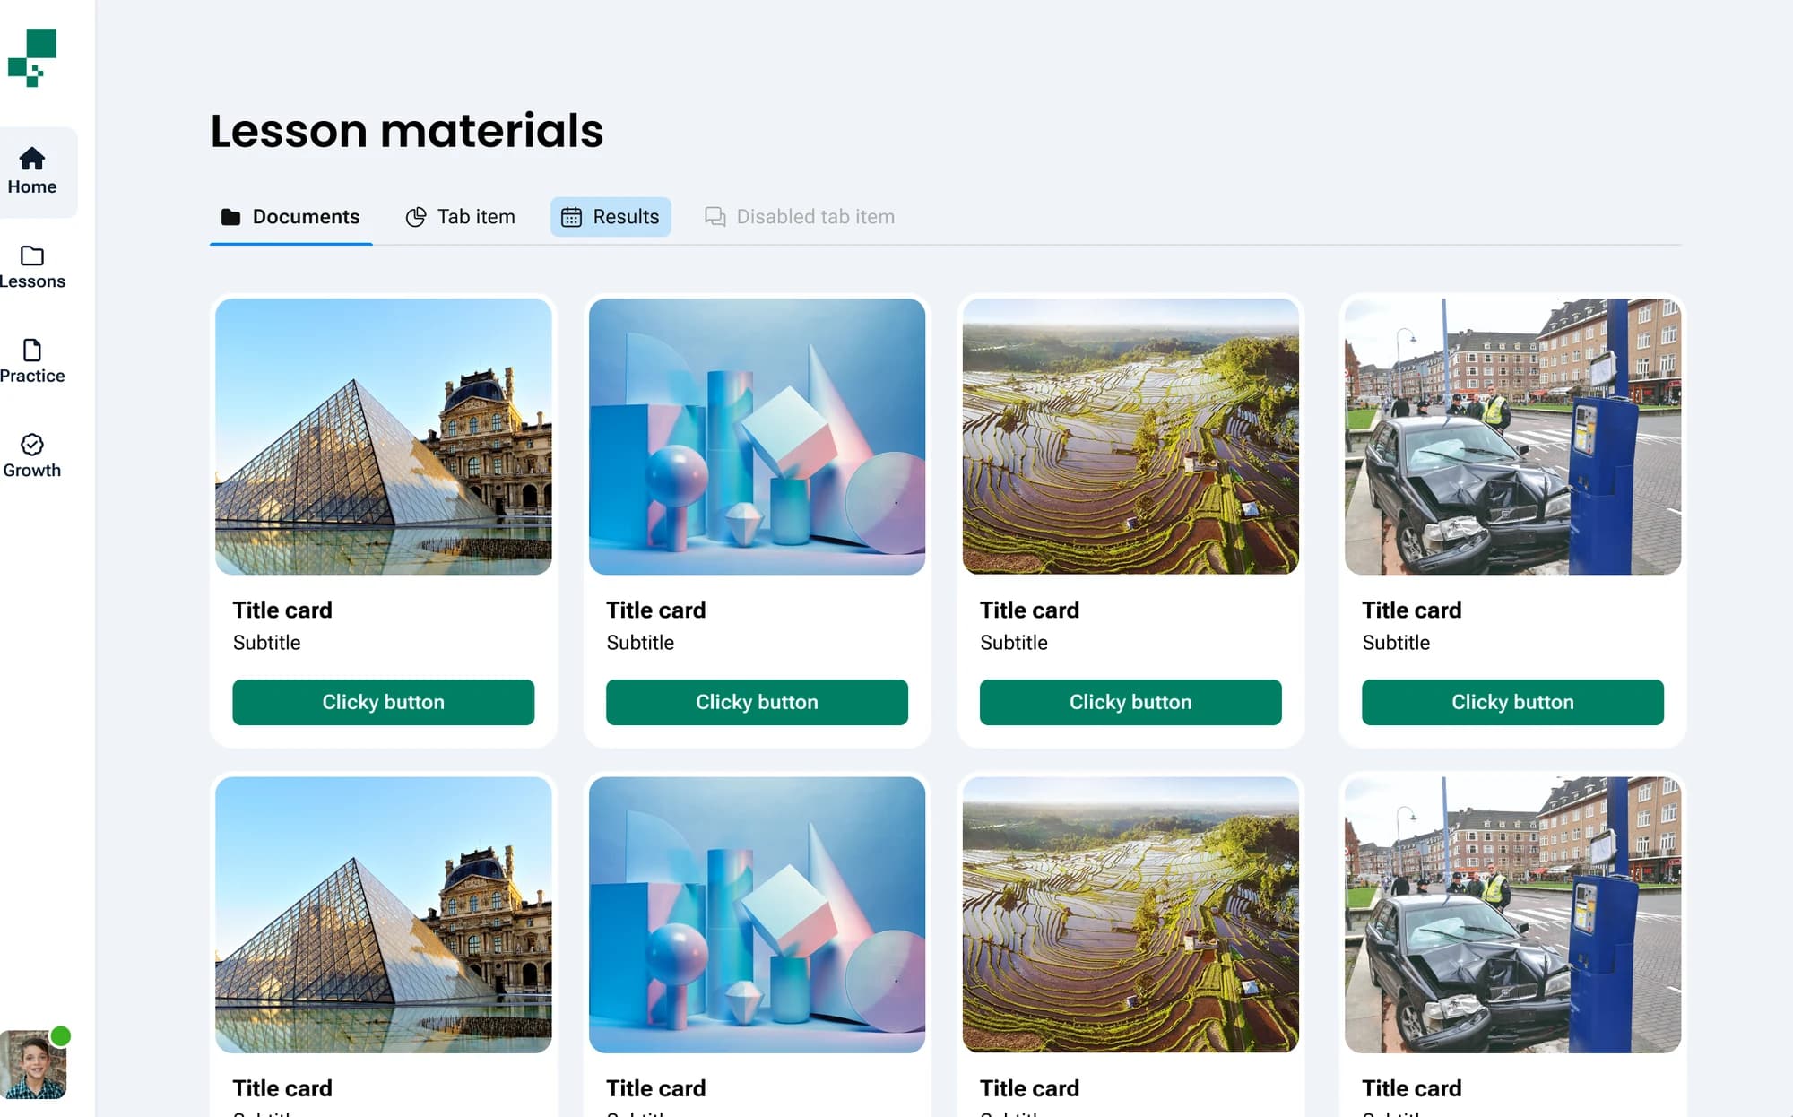Click Clicky button under the 3D shapes card
Viewport: 1793px width, 1117px height.
coord(757,702)
